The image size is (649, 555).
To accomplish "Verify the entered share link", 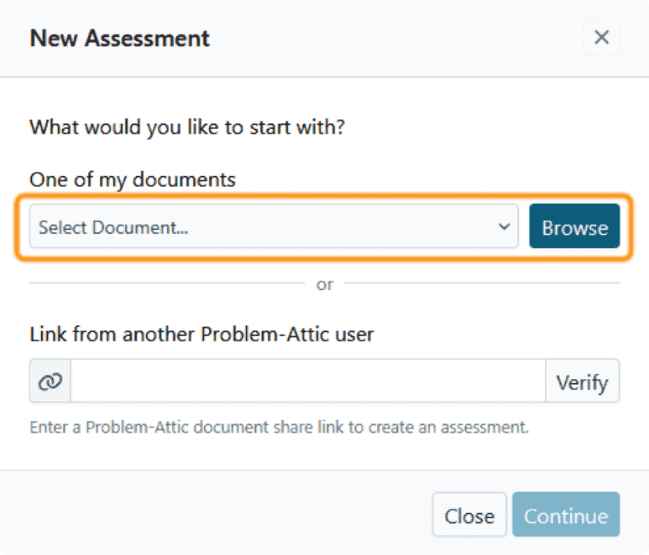I will 582,382.
